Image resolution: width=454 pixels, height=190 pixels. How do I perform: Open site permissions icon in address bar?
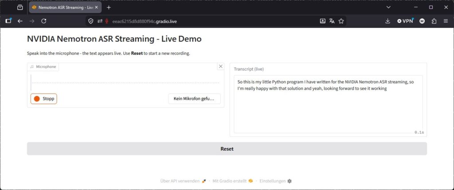[100, 21]
